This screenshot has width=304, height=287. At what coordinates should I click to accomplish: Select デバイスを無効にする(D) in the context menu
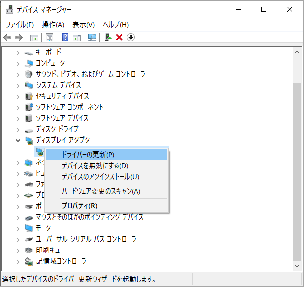[95, 166]
